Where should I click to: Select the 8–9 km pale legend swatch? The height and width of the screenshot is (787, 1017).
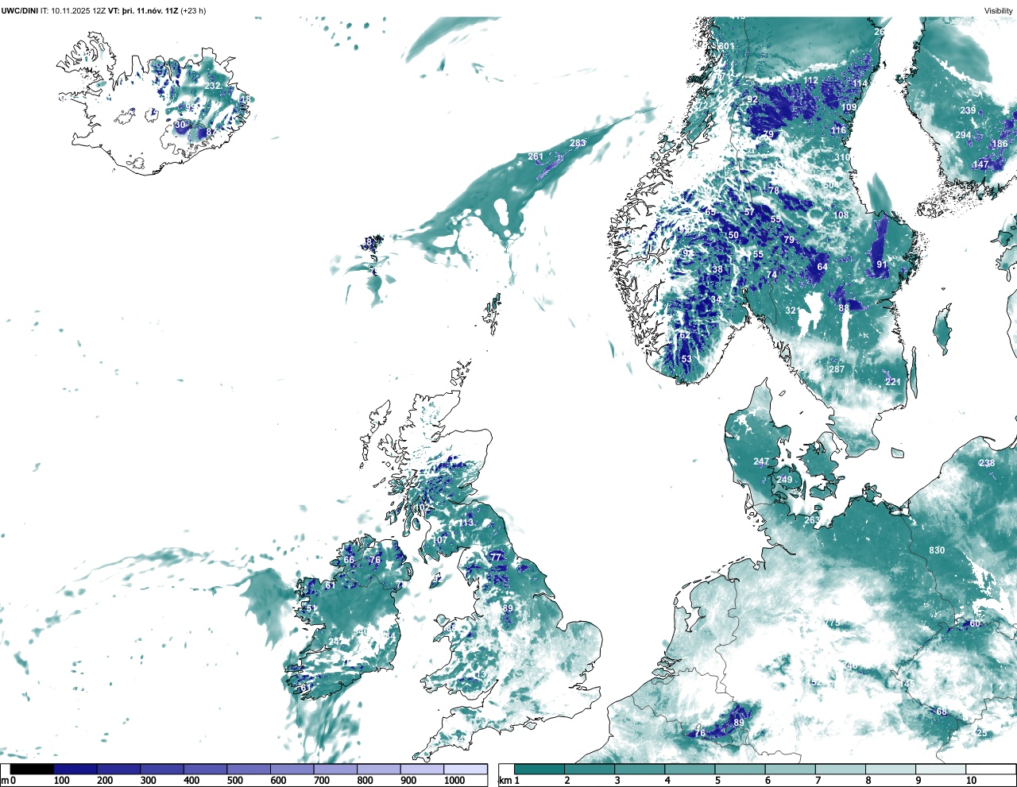[890, 770]
